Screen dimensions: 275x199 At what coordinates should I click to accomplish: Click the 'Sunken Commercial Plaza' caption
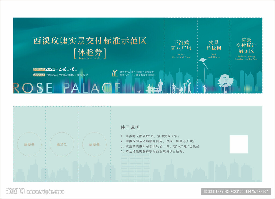[181, 56]
